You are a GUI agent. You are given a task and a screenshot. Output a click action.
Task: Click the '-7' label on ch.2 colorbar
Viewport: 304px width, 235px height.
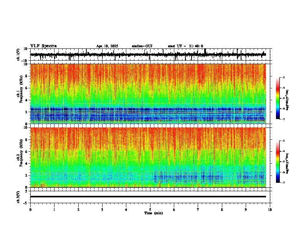tap(283, 182)
